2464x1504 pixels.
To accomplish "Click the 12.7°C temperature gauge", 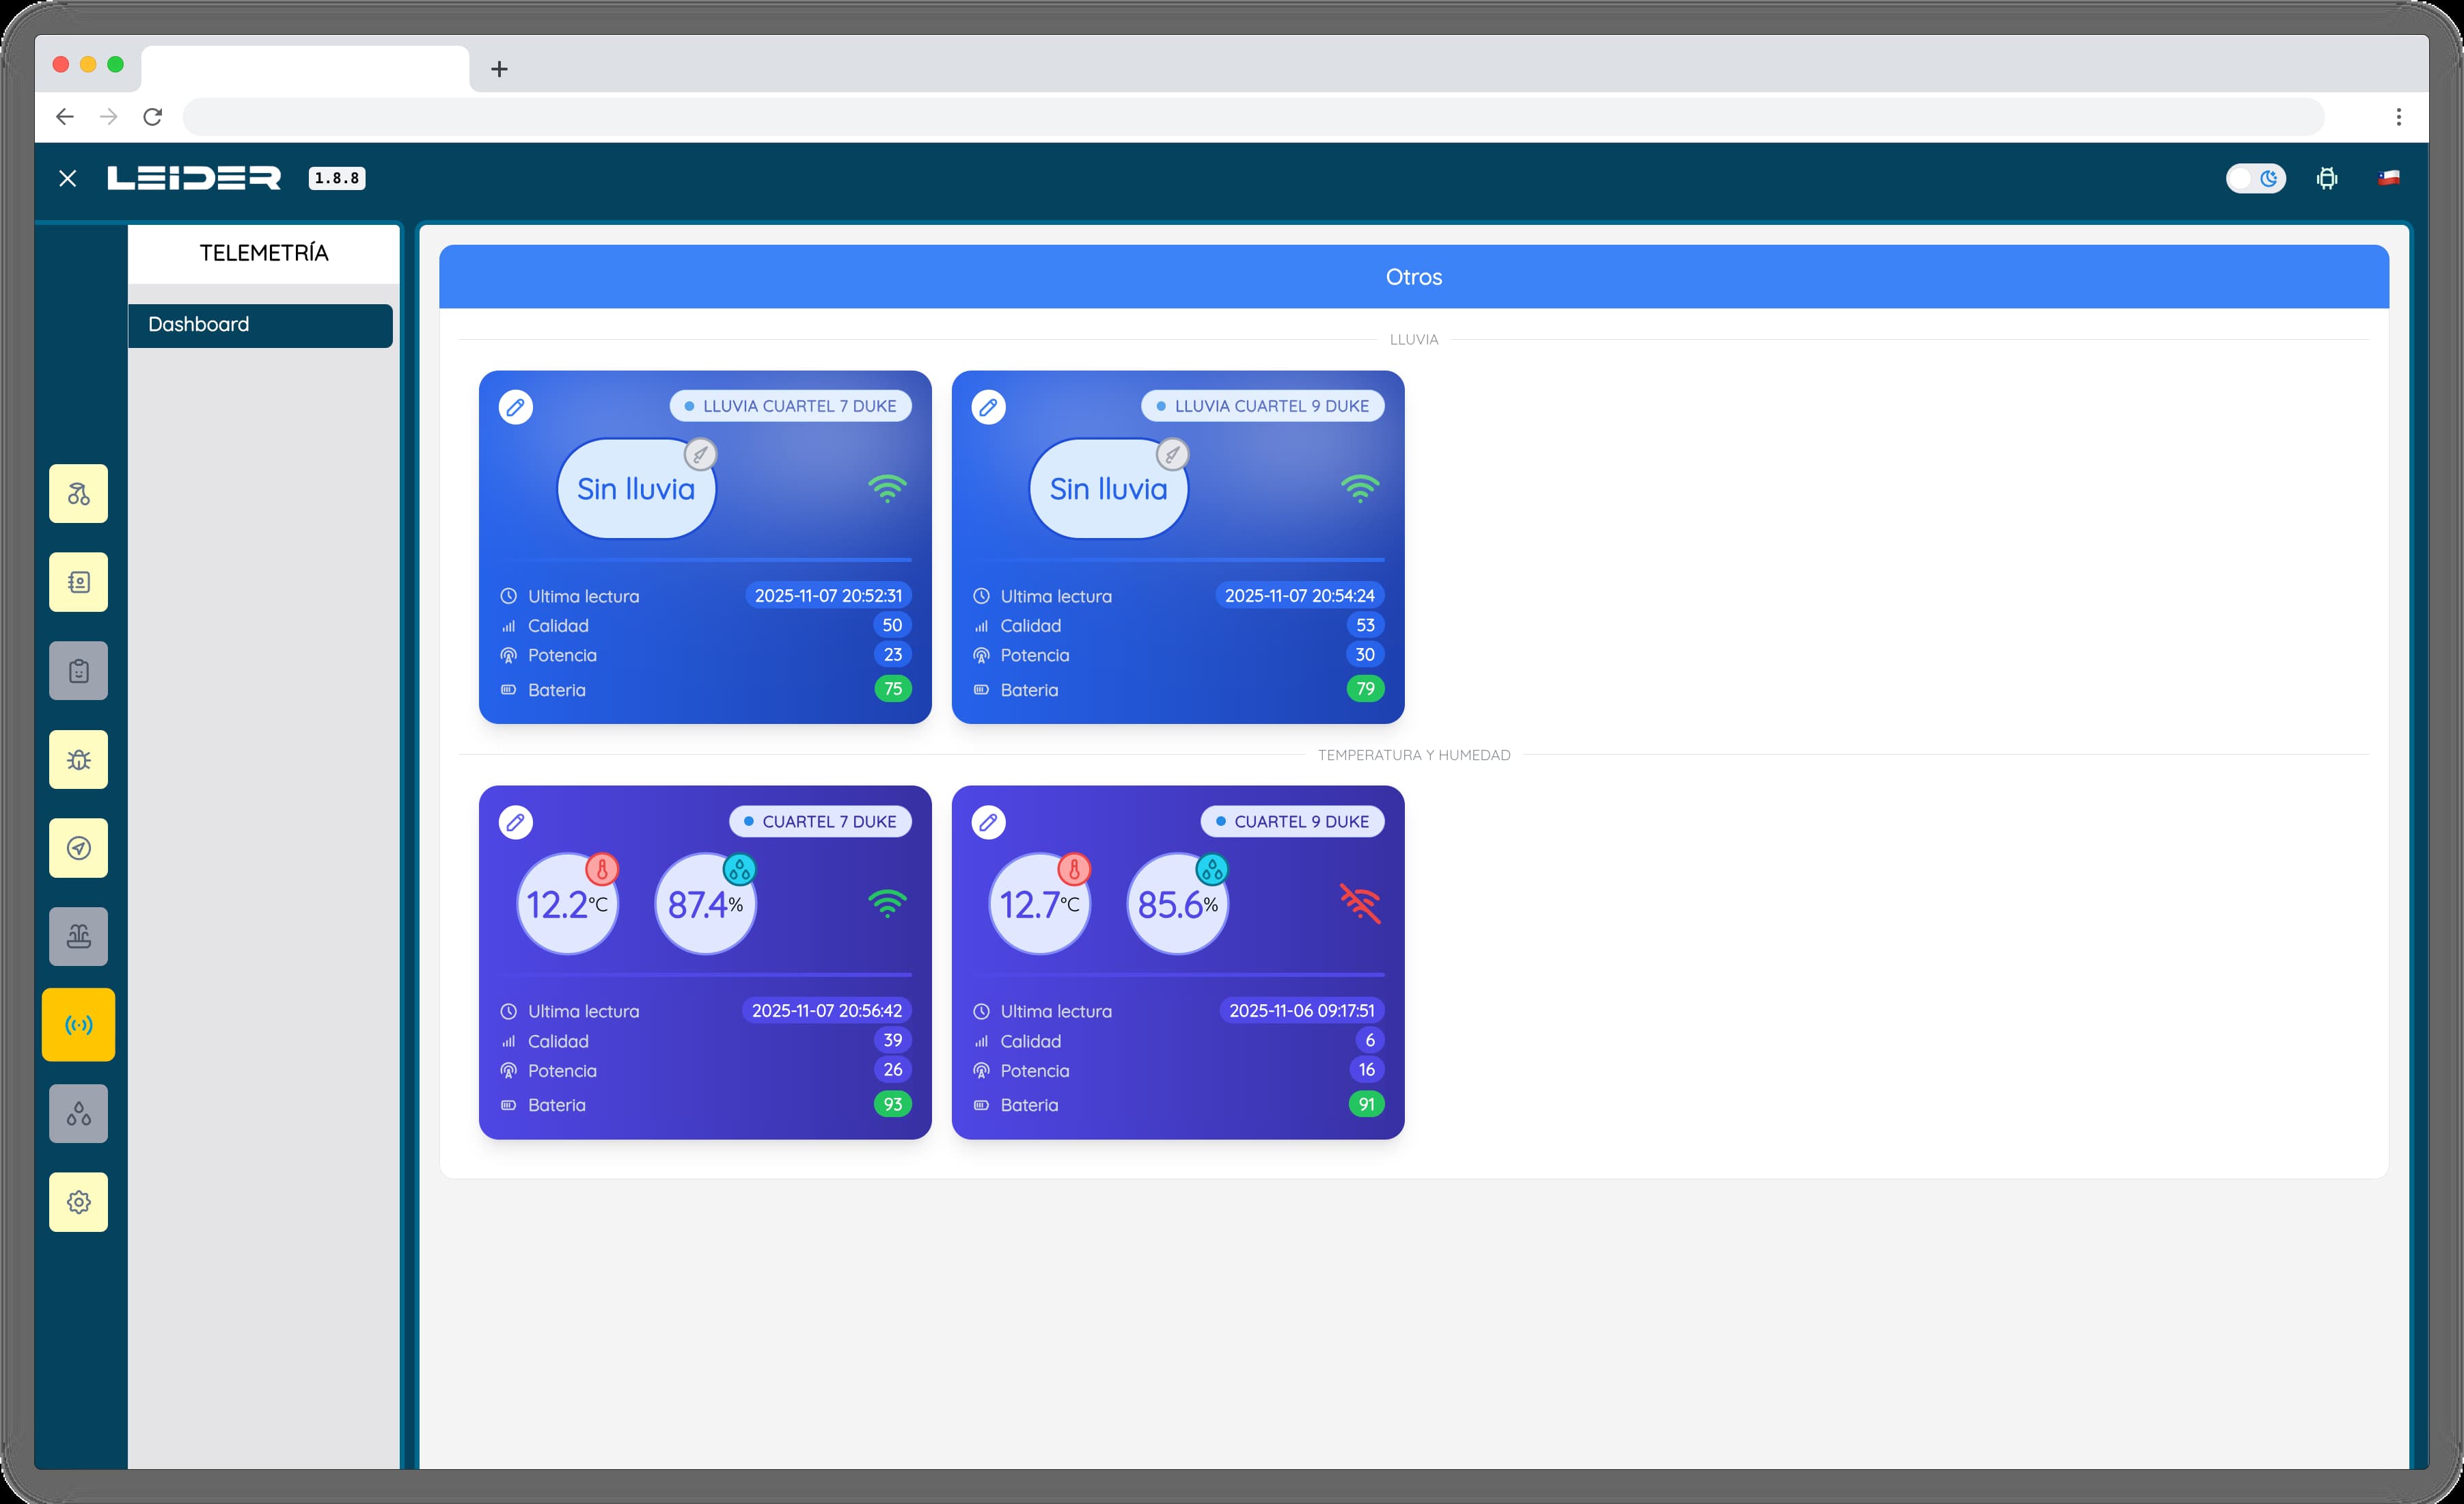I will [x=1040, y=904].
